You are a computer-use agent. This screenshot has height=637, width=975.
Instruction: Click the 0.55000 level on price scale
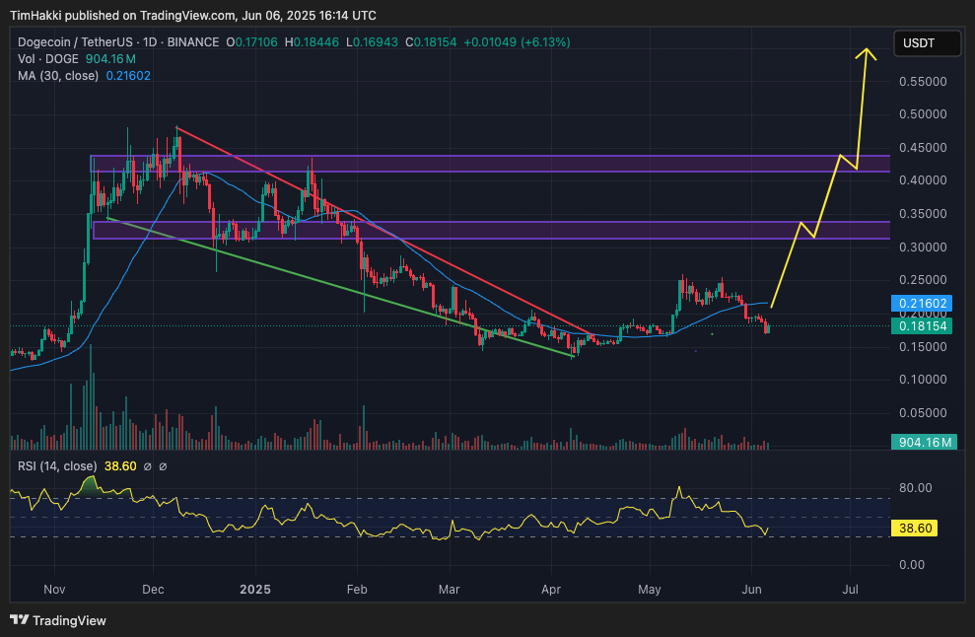(x=922, y=82)
